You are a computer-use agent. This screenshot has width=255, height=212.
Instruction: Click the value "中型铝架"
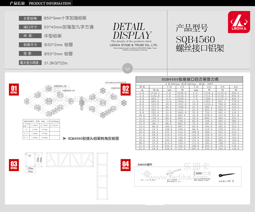coord(53,36)
